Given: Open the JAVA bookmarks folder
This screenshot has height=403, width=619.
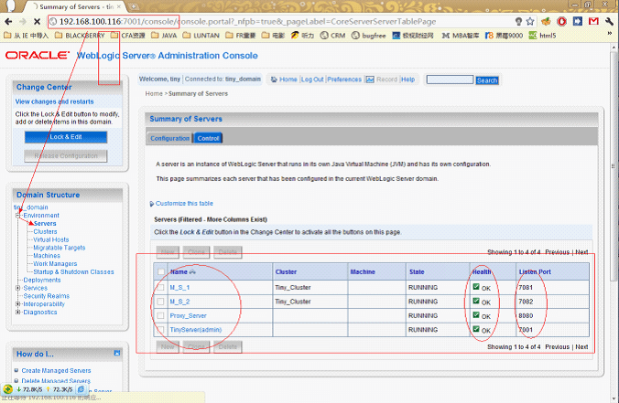Looking at the screenshot, I should click(x=164, y=36).
